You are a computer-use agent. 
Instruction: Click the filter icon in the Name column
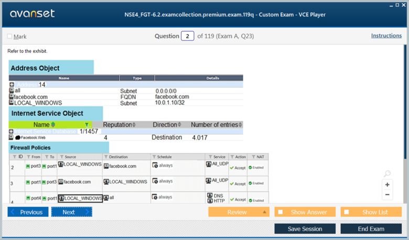87,125
